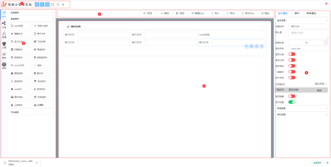The width and height of the screenshot is (331, 167).
Task: Click the 保存 button
Action: point(180,13)
